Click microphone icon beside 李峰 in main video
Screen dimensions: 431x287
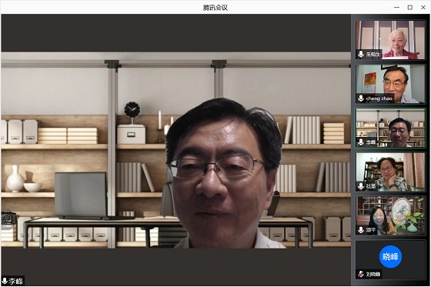5,281
